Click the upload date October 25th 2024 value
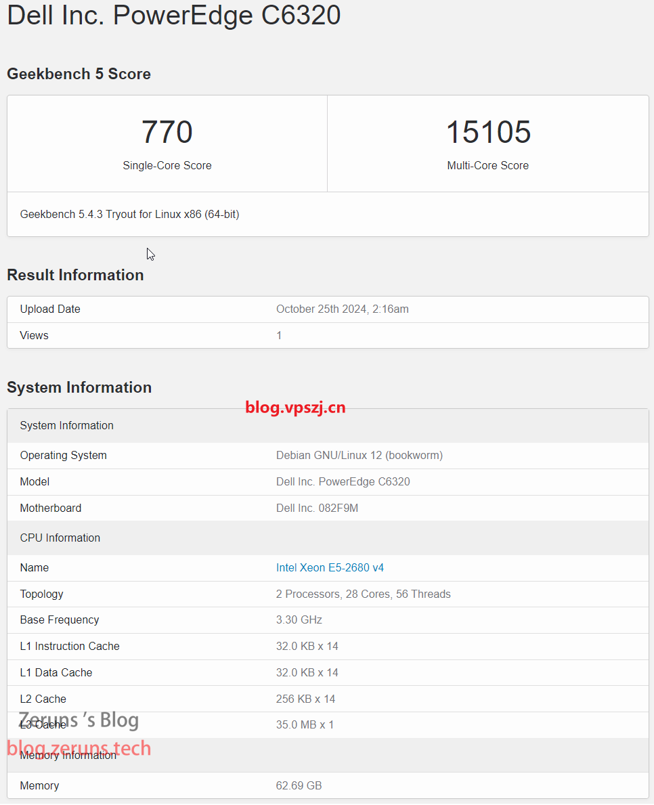654x805 pixels. 342,309
